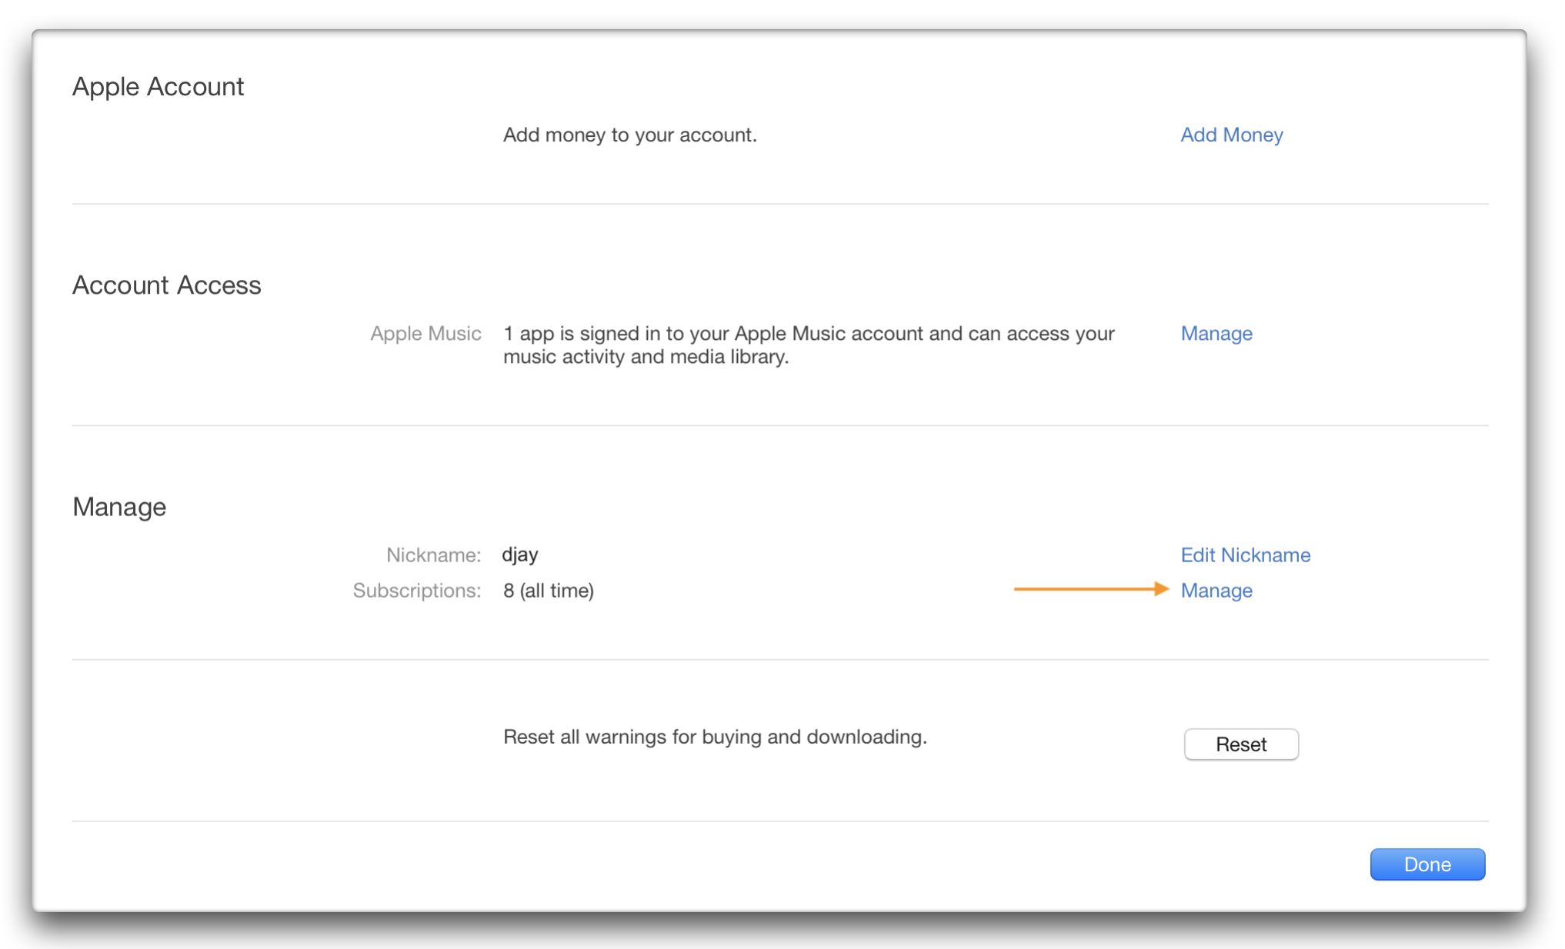Click the Nickname: label
The width and height of the screenshot is (1565, 949).
click(x=434, y=554)
